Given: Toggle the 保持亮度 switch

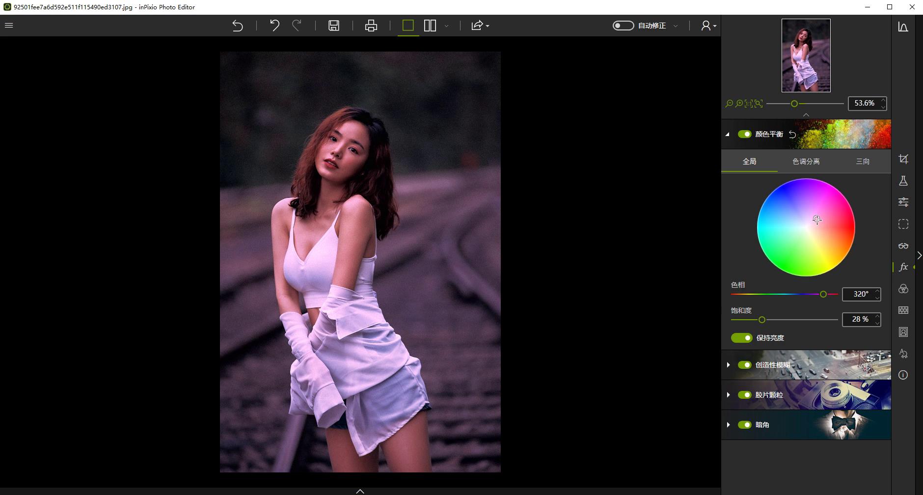Looking at the screenshot, I should click(742, 338).
